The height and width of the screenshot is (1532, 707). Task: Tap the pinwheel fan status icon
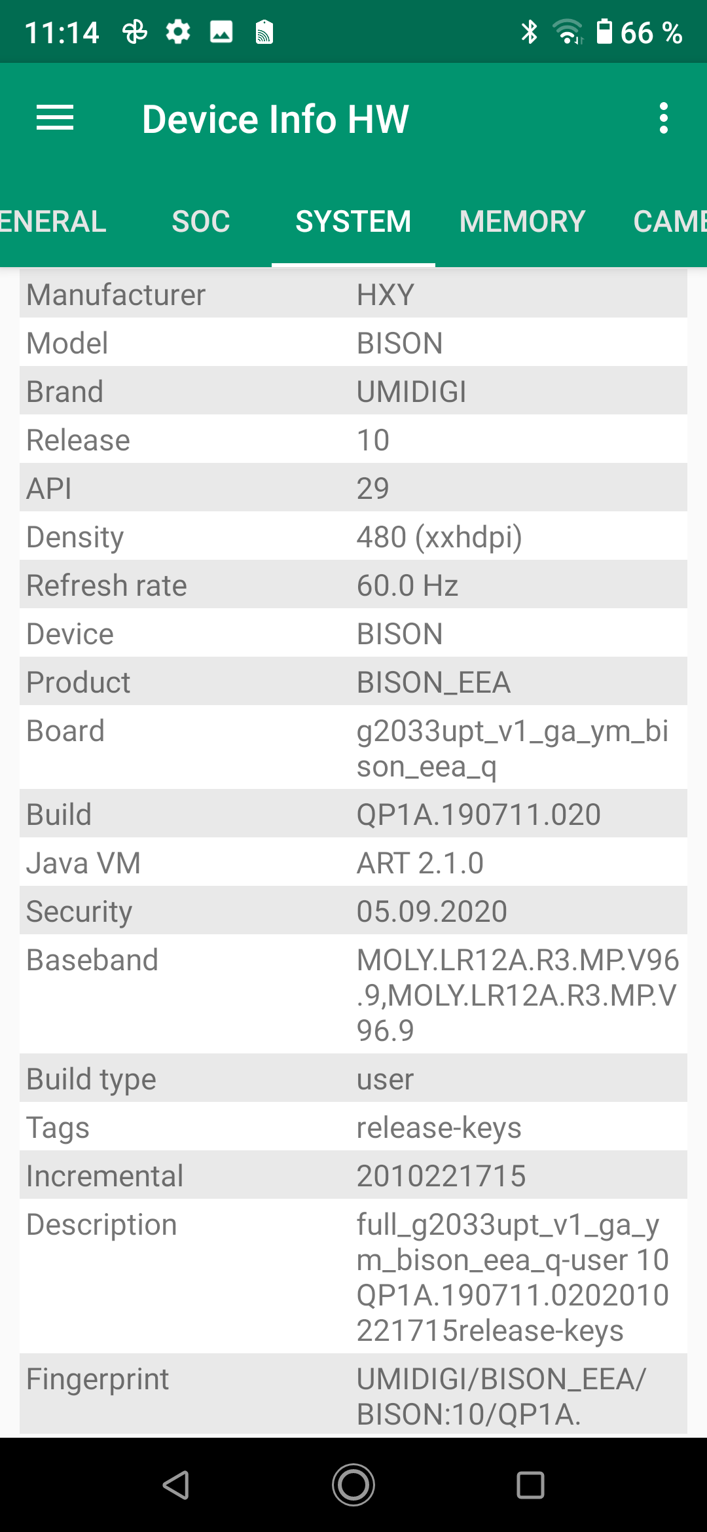(135, 31)
